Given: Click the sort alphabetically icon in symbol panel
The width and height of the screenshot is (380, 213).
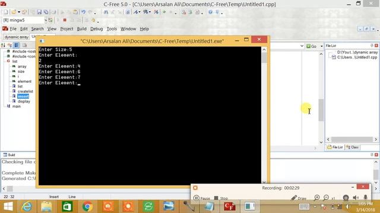Looking at the screenshot, I should pyautogui.click(x=3, y=45).
